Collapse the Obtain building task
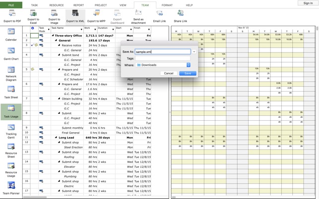319x199 pixels. [59, 99]
